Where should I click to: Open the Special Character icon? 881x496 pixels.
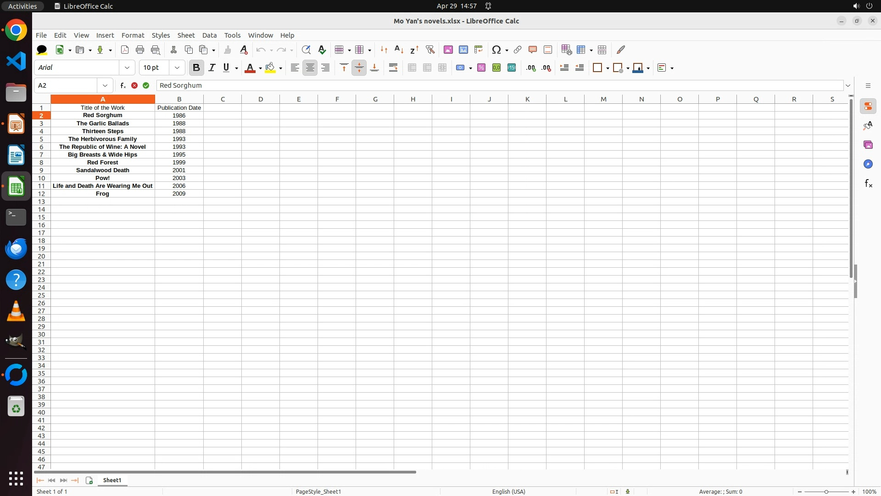tap(496, 50)
